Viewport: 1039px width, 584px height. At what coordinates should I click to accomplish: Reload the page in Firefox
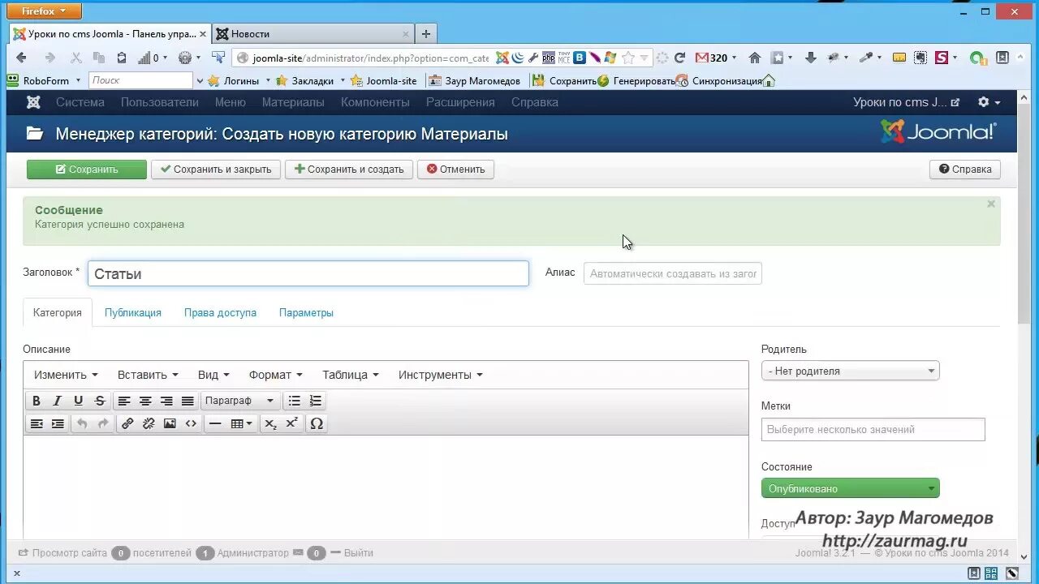point(680,58)
